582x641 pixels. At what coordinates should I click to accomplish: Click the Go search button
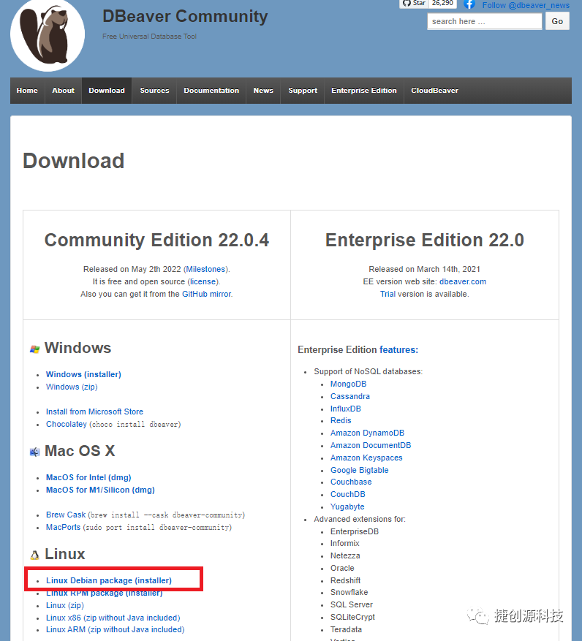tap(557, 21)
